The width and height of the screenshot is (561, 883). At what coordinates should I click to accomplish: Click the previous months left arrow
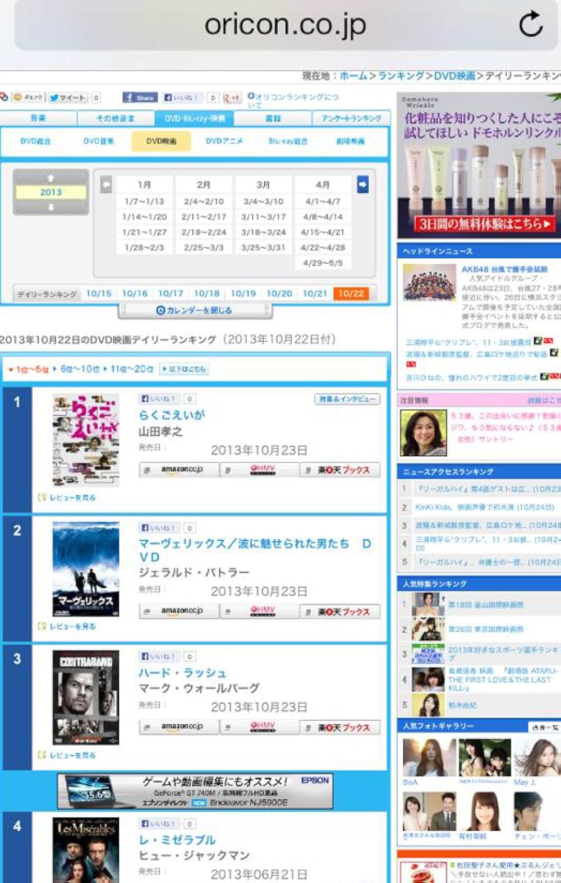coord(106,185)
